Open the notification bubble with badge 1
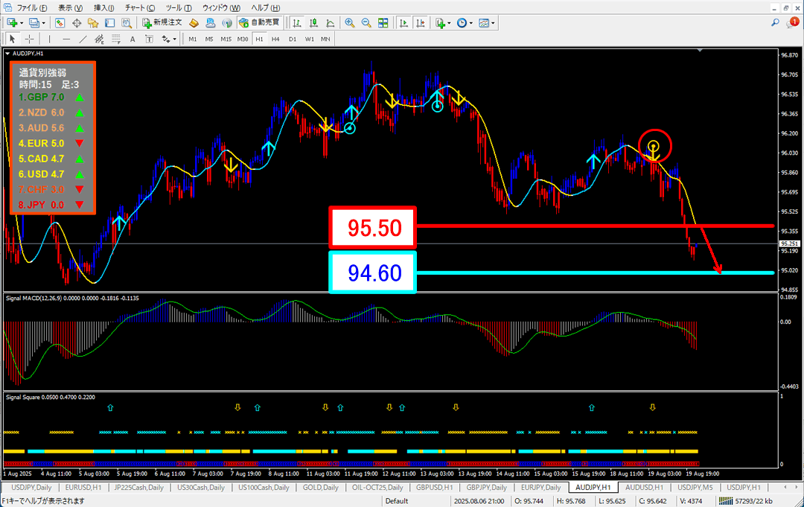This screenshot has height=507, width=804. 793,22
